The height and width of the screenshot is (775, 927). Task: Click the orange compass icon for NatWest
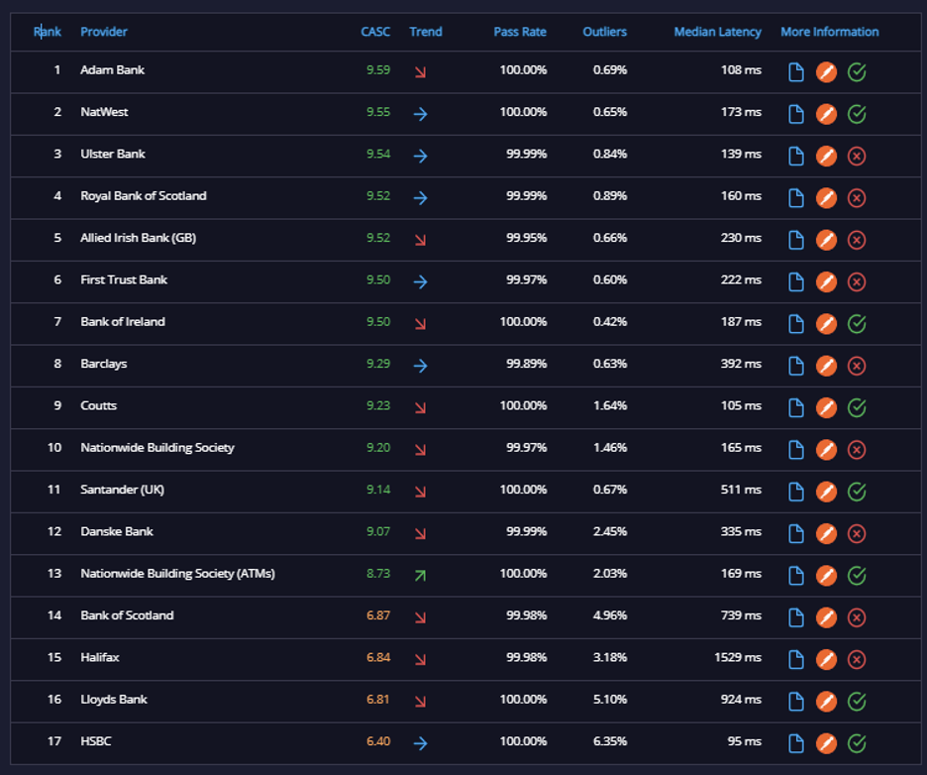click(826, 114)
